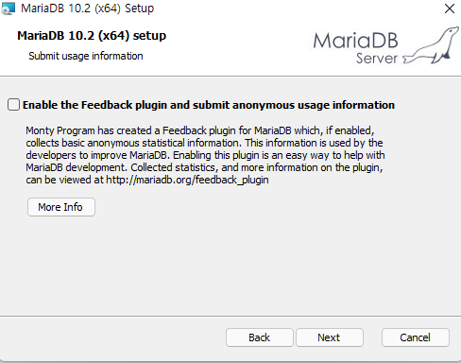Click the MariaDB installer title bar icon
This screenshot has height=363, width=461.
(x=8, y=9)
